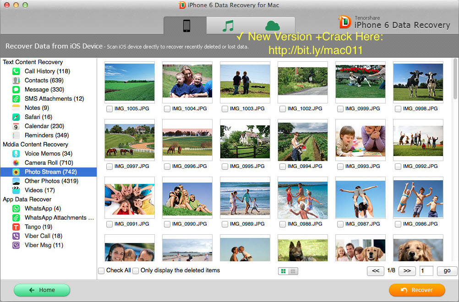Select the Voice Memos microphone icon
The height and width of the screenshot is (302, 459).
(x=16, y=154)
